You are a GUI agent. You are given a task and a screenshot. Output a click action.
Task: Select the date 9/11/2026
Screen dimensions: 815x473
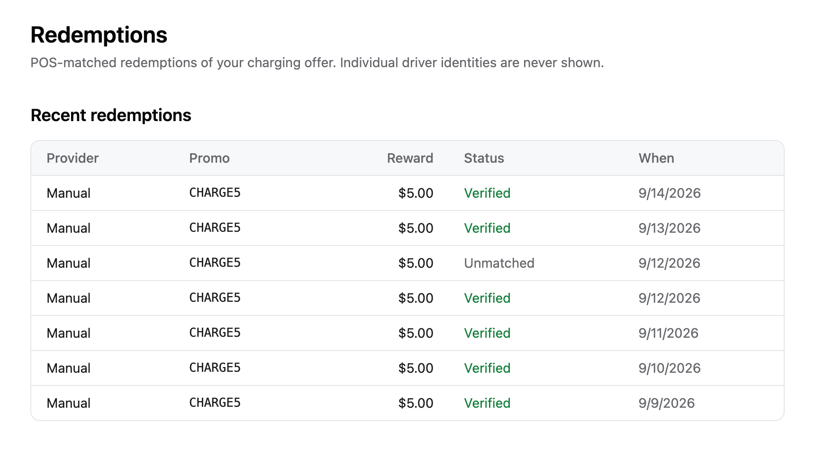[668, 333]
